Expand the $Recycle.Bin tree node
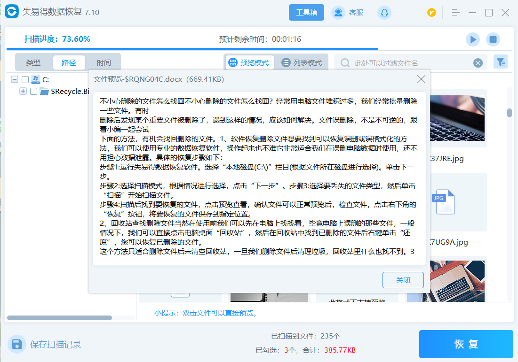This screenshot has width=518, height=362. tap(23, 92)
